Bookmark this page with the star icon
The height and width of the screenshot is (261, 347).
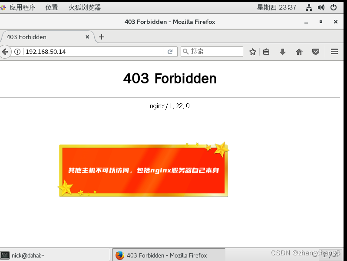click(252, 52)
